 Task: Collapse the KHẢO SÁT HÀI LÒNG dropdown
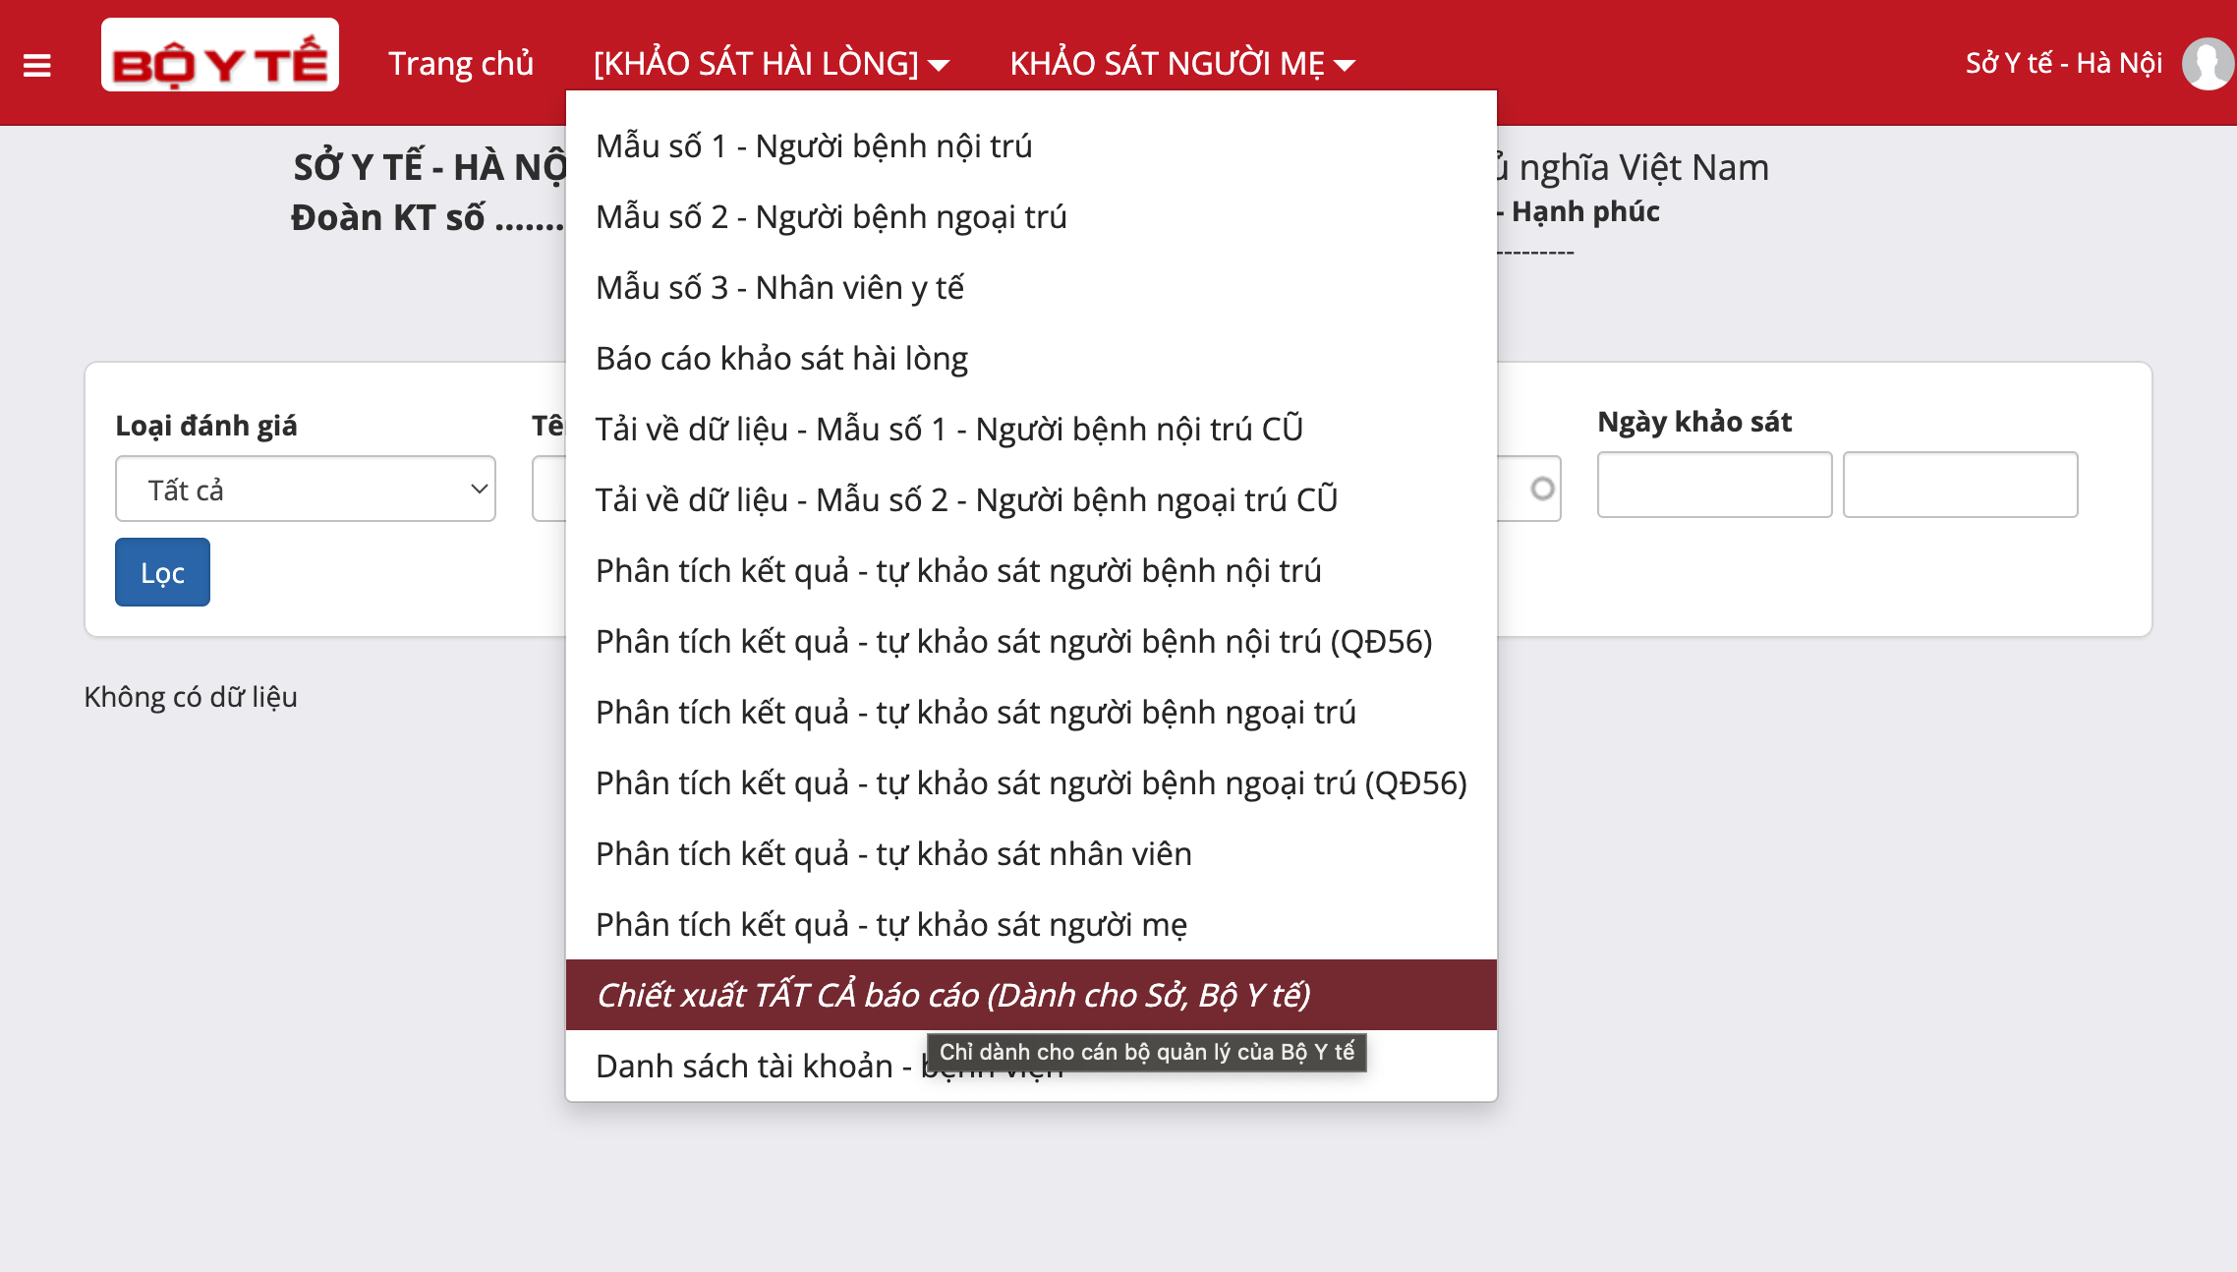771,64
